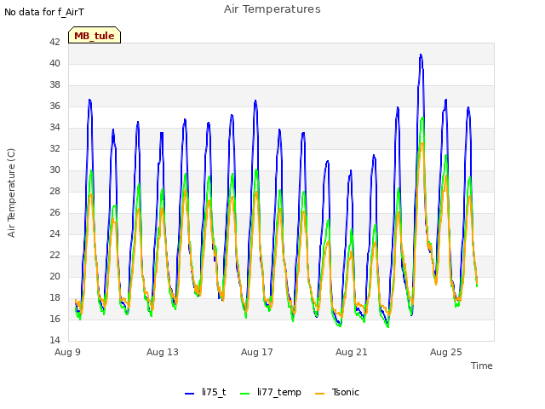Click the blue li75_t legend swatch
The height and width of the screenshot is (409, 545).
point(189,394)
